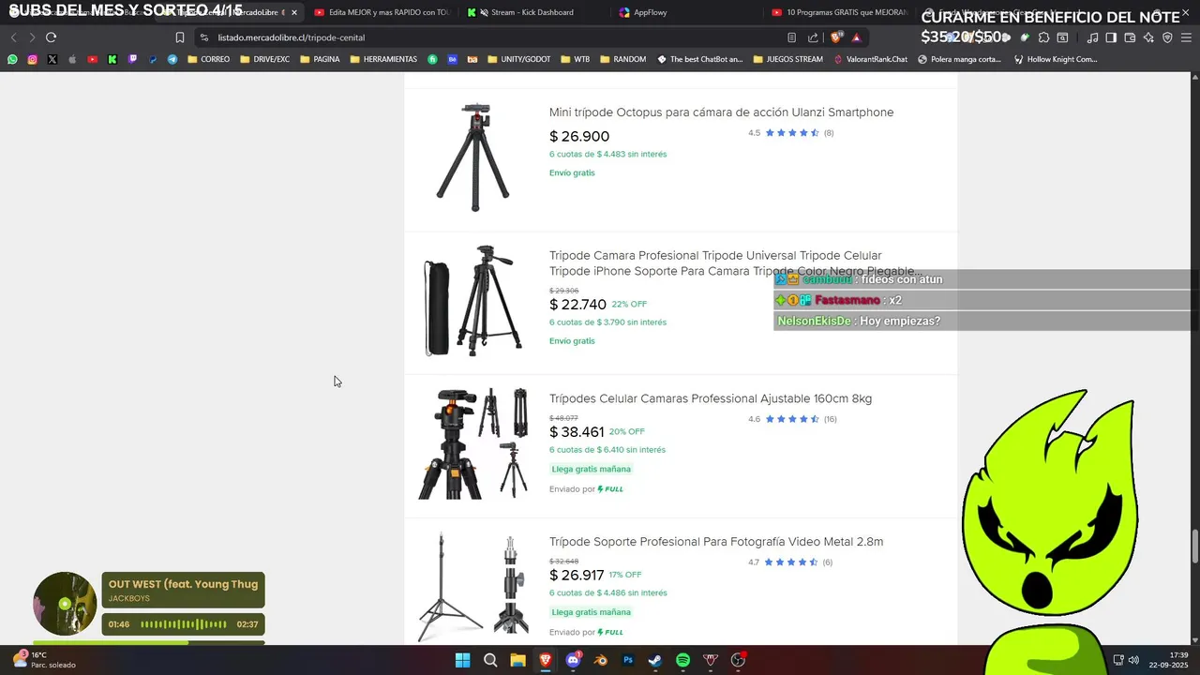This screenshot has width=1200, height=675.
Task: Open the YouTube bookmark icon
Action: click(92, 59)
